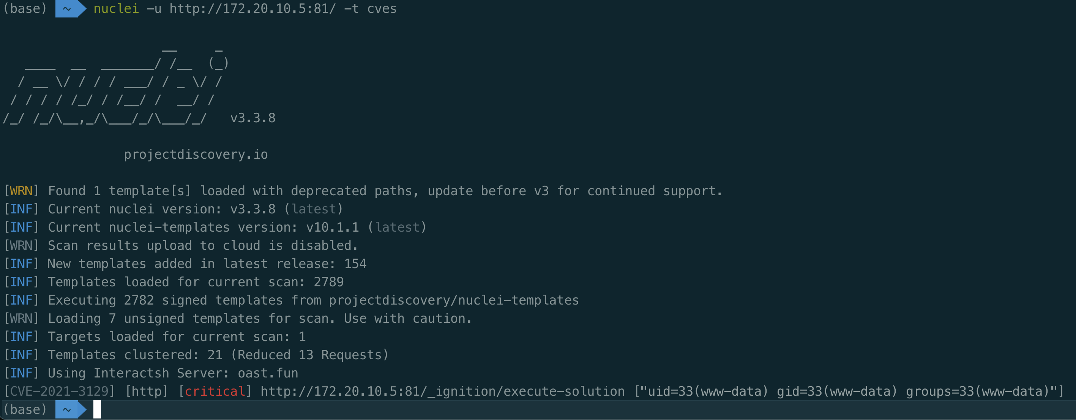This screenshot has height=420, width=1076.
Task: Click the target URL in the nuclei command
Action: pos(252,8)
